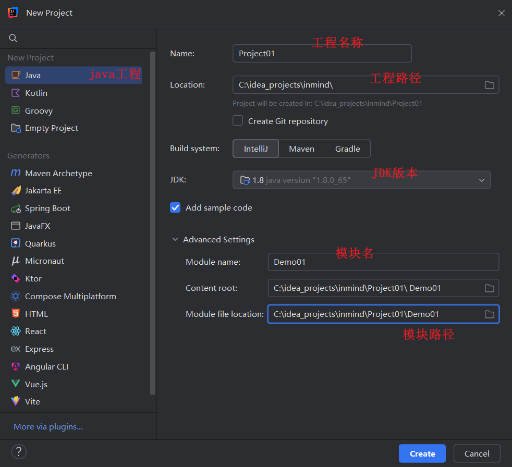Select Groovy project type
Viewport: 512px width, 467px height.
74,110
